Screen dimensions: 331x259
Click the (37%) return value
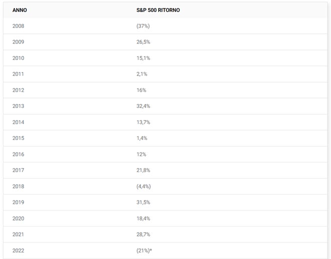pyautogui.click(x=143, y=26)
